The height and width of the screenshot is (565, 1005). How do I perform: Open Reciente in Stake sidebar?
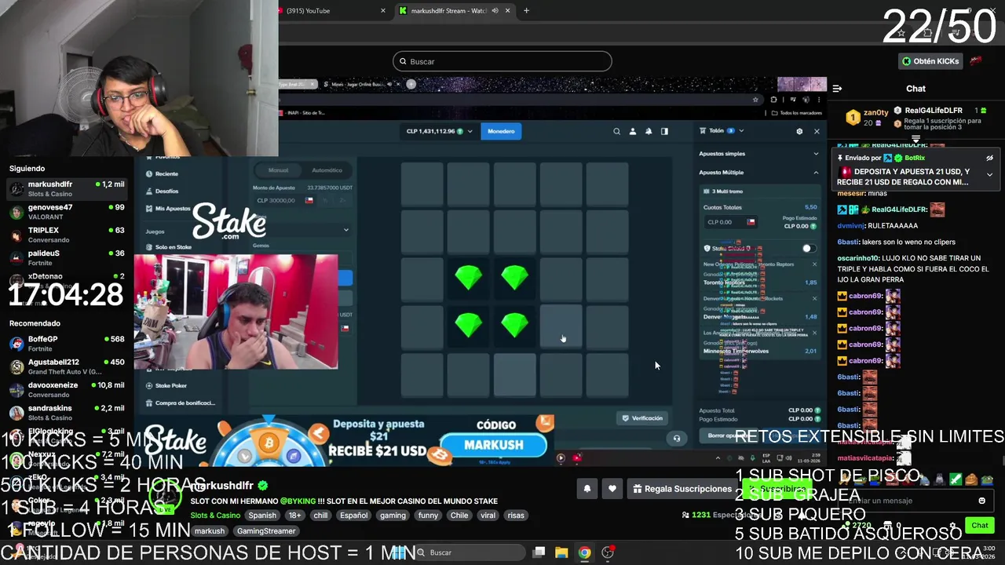[166, 174]
